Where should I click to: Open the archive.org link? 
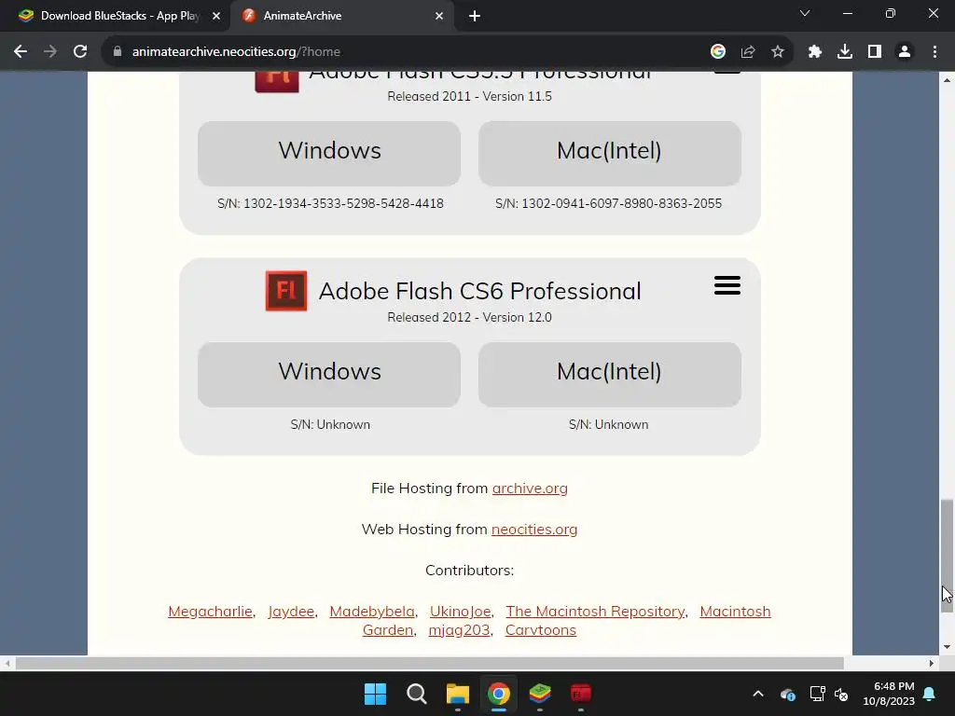(x=530, y=489)
